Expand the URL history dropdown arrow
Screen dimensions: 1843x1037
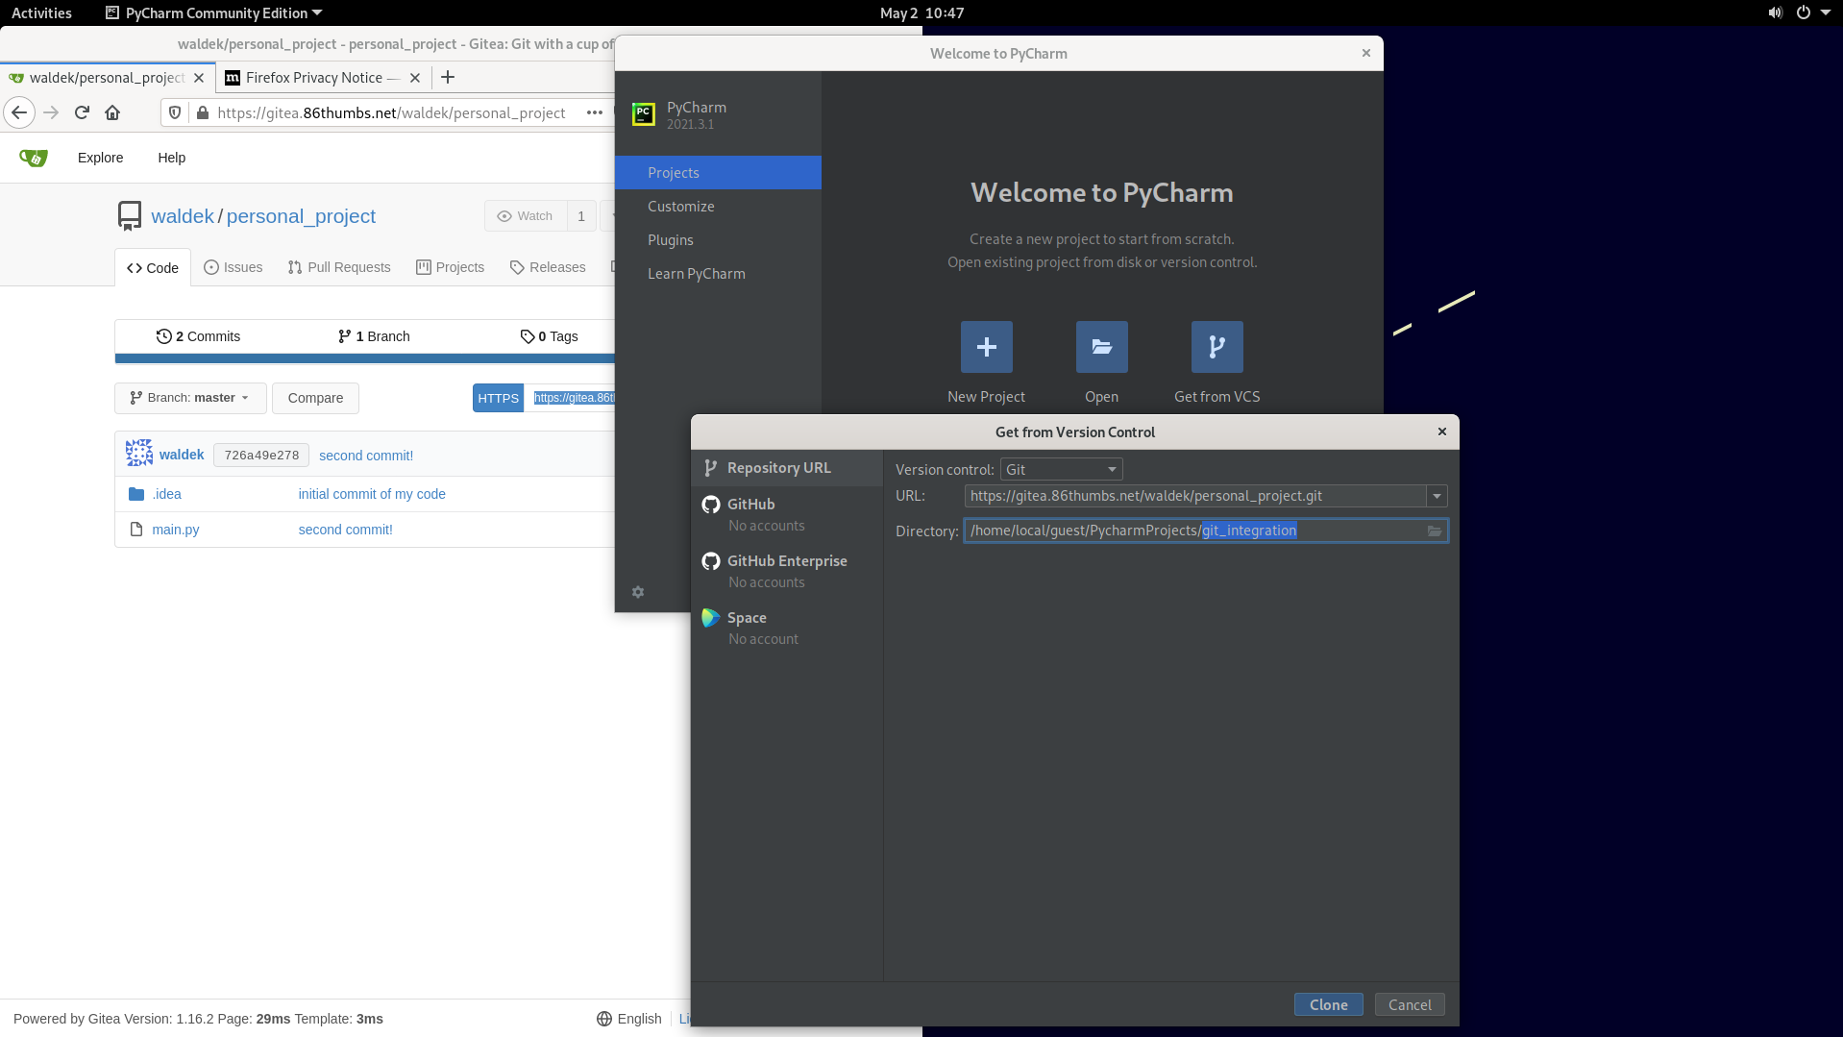(1437, 496)
